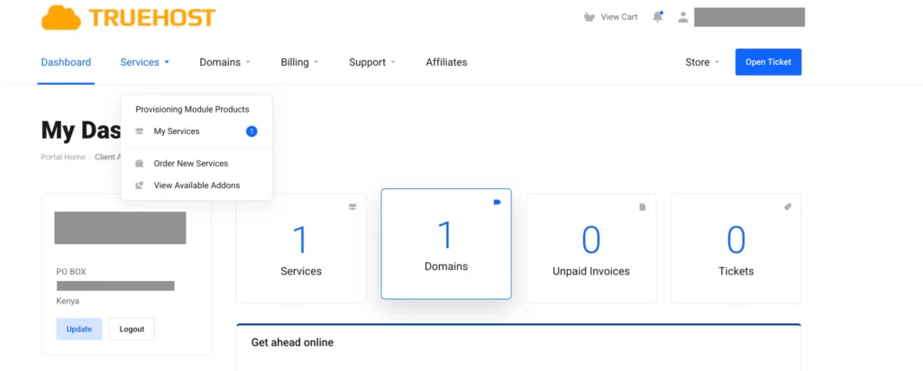Click the PO BOX address text
Viewport: 923px width, 371px height.
click(71, 272)
